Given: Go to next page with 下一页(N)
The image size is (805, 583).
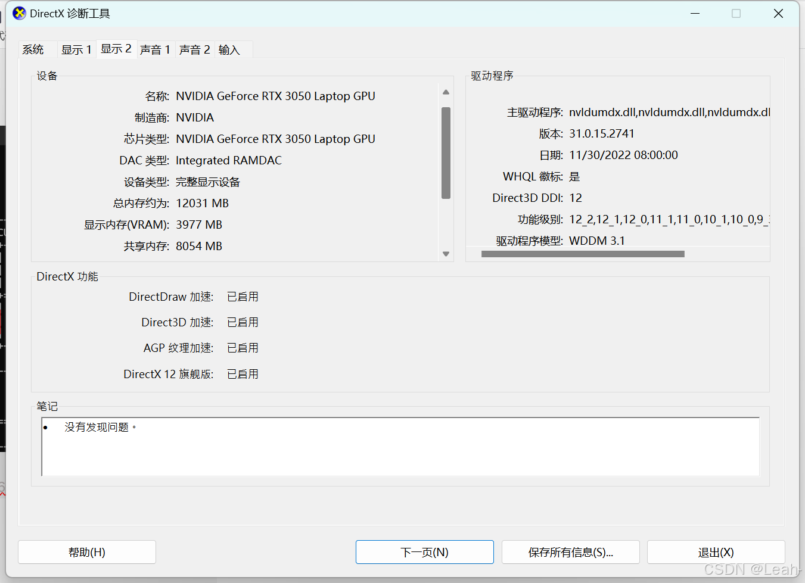Looking at the screenshot, I should click(x=425, y=552).
